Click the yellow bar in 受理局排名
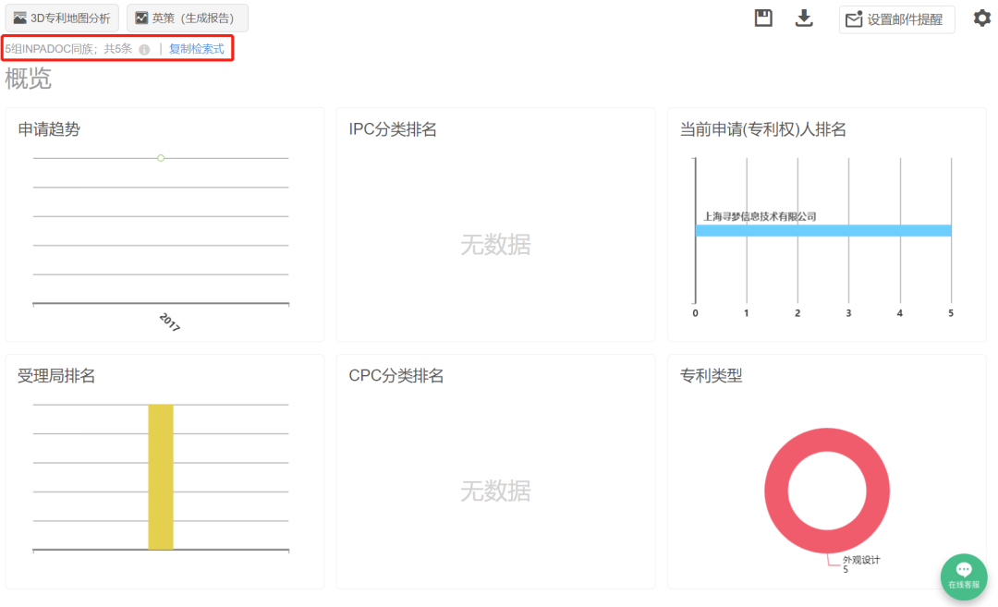The height and width of the screenshot is (607, 998). pyautogui.click(x=161, y=477)
